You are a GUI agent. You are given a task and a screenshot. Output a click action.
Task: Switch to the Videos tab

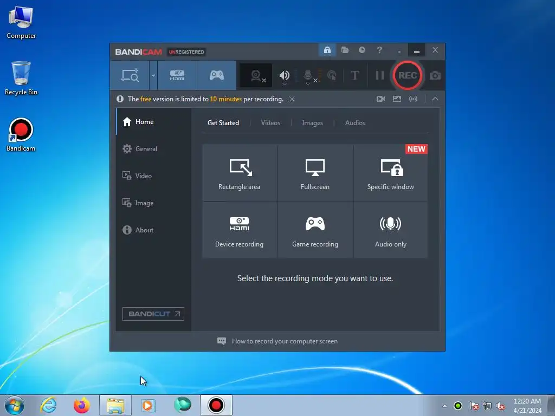coord(270,123)
